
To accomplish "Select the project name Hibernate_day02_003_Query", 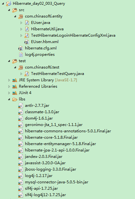I will click(39, 4).
